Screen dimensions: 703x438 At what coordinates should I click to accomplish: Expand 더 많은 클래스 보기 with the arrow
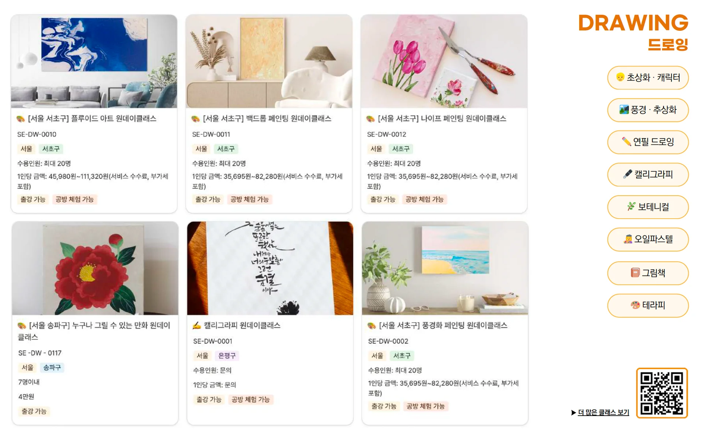[573, 412]
